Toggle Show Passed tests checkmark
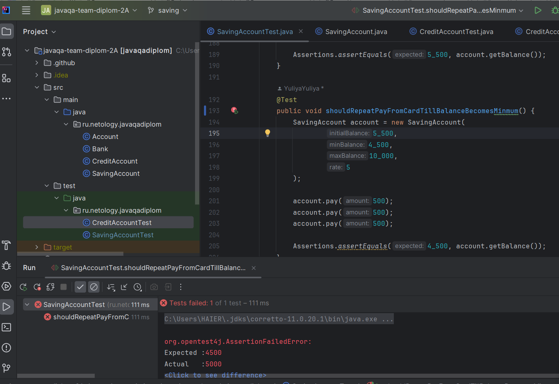 pyautogui.click(x=80, y=287)
